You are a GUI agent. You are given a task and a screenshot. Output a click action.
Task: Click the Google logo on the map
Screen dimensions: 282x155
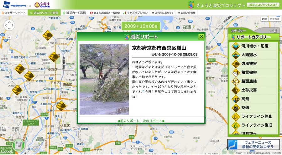click(x=7, y=152)
